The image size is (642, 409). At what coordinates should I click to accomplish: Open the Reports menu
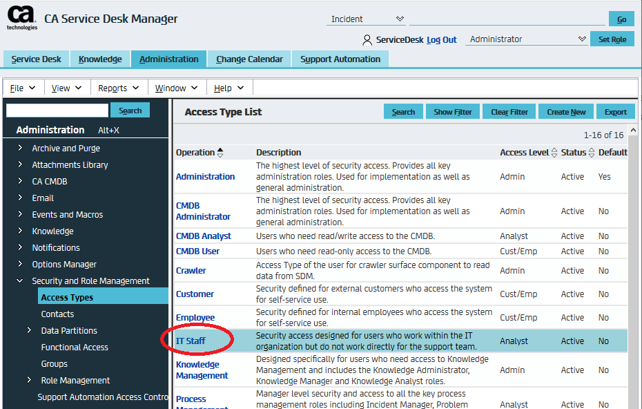pyautogui.click(x=119, y=88)
